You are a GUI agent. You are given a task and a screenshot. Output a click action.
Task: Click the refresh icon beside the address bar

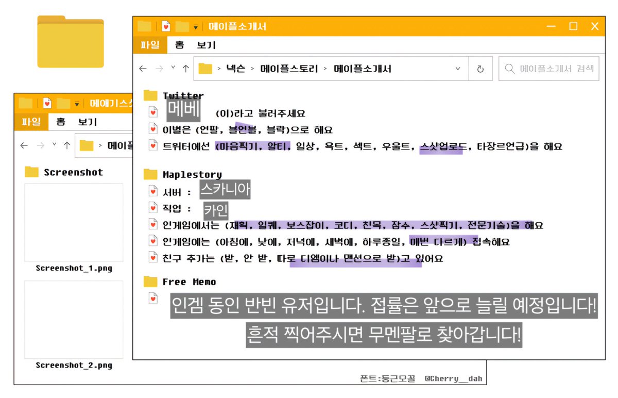coord(480,68)
